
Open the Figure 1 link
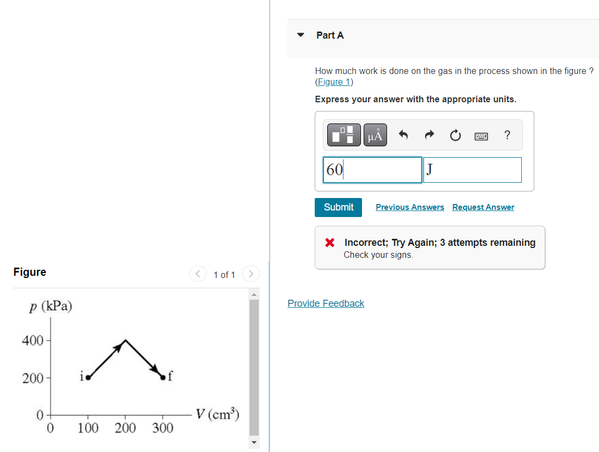point(334,82)
